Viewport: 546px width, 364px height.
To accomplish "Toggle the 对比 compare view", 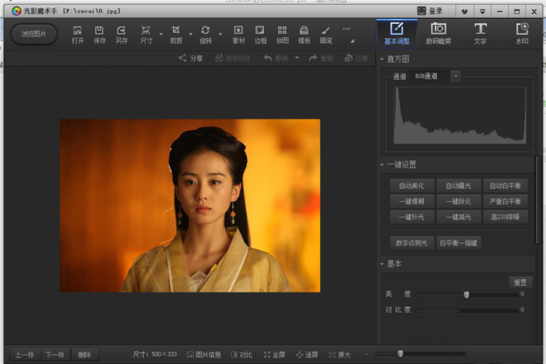I will (x=242, y=354).
